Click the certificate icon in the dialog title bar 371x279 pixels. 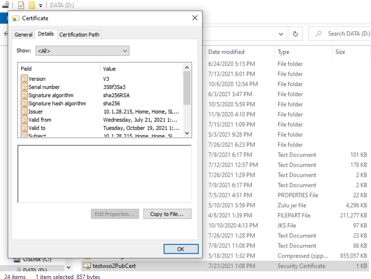pyautogui.click(x=15, y=18)
